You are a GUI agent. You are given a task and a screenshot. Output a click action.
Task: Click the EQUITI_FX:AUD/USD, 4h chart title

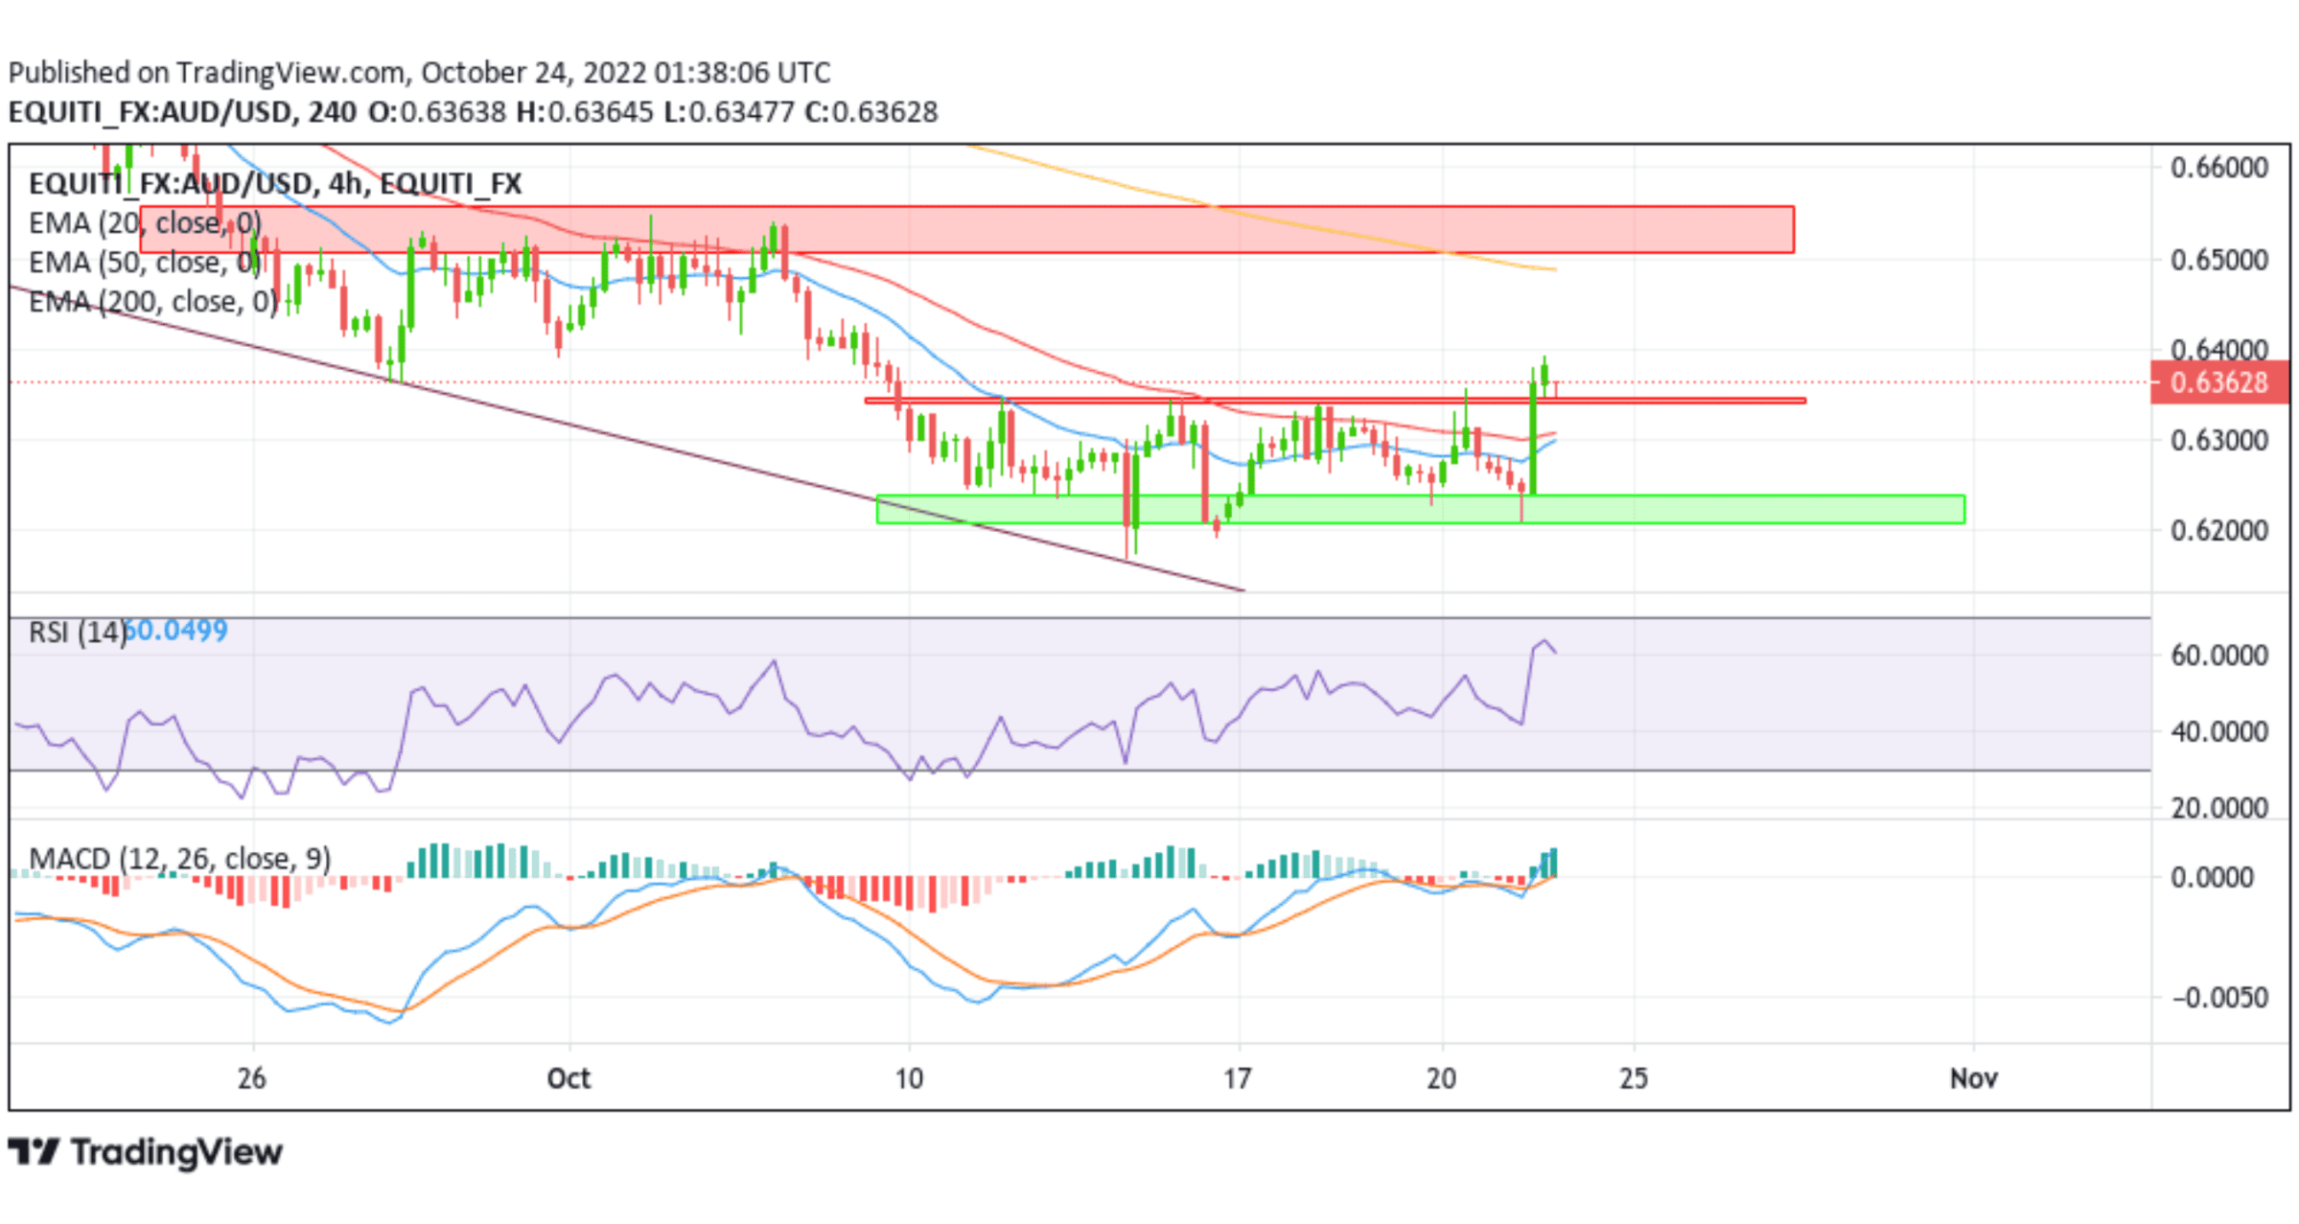coord(275,183)
